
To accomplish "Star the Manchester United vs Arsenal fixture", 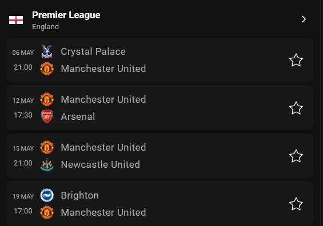I will click(x=296, y=108).
